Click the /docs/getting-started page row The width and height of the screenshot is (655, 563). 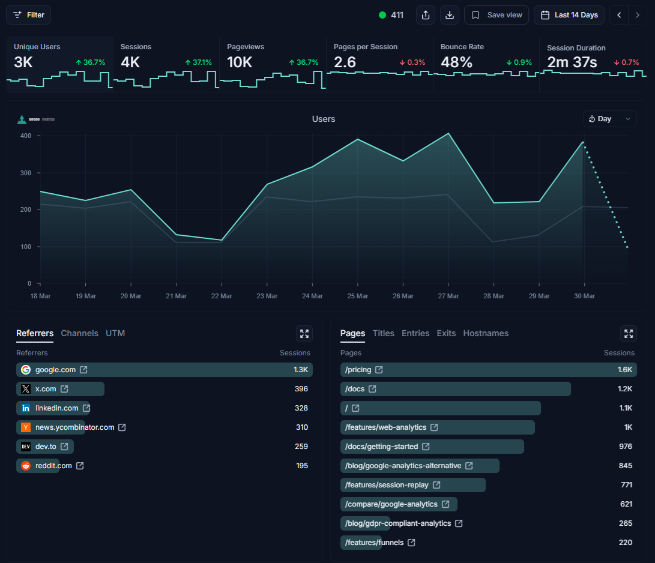(432, 447)
